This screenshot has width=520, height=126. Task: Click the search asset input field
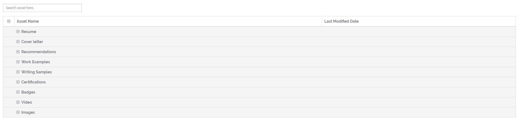[42, 8]
